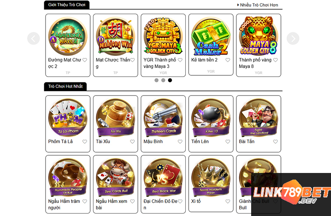The image size is (331, 216).
Task: Open the Fight the Landlord game icon
Action: (259, 118)
